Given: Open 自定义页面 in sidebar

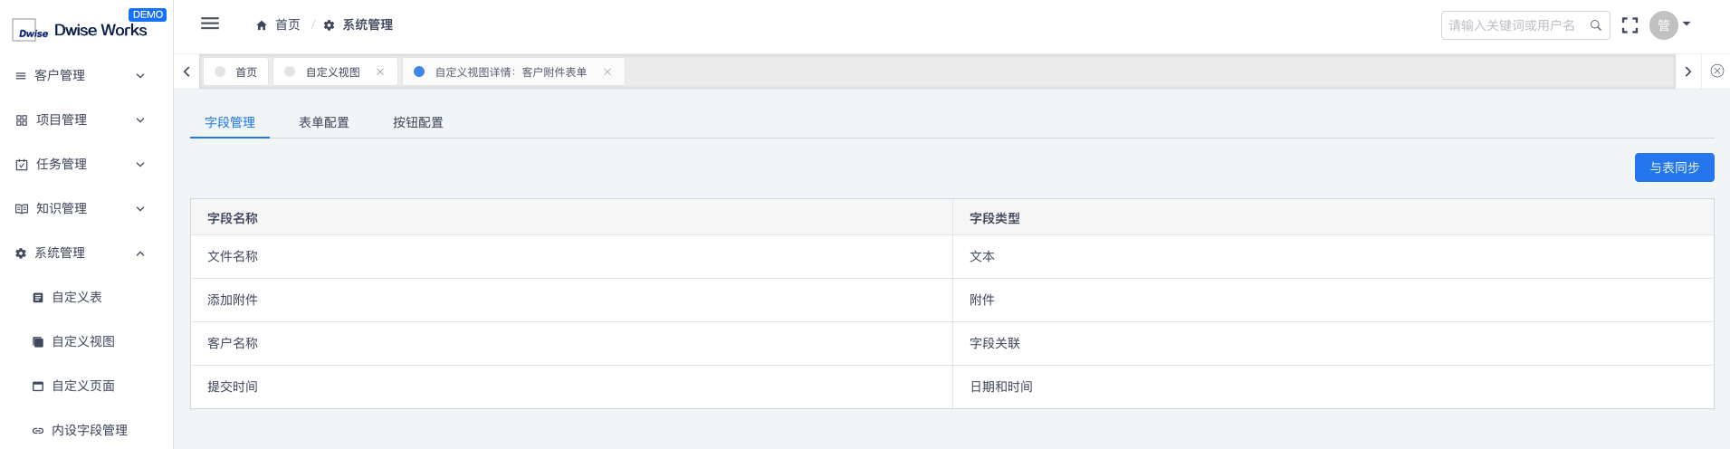Looking at the screenshot, I should pyautogui.click(x=83, y=386).
